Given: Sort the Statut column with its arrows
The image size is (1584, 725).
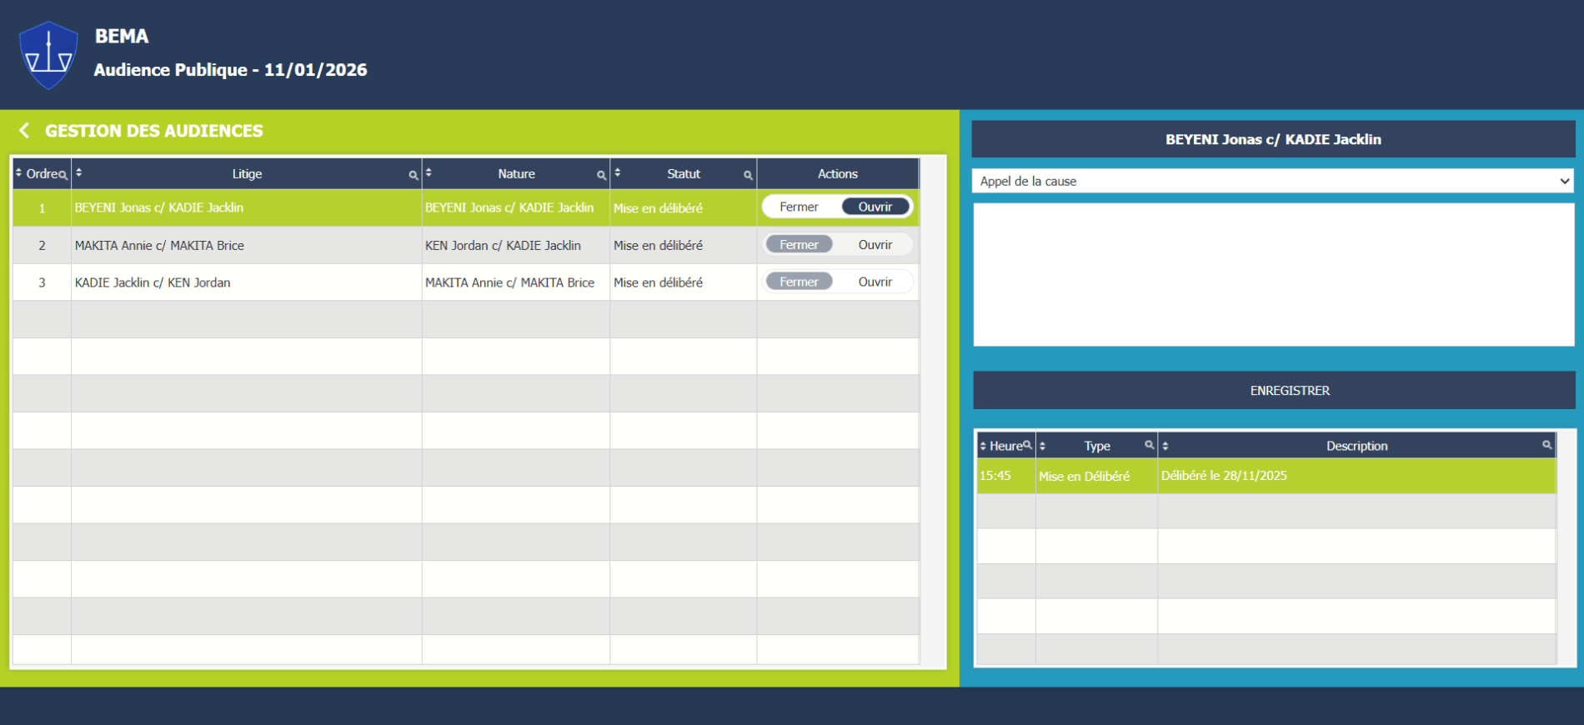Looking at the screenshot, I should [x=618, y=173].
